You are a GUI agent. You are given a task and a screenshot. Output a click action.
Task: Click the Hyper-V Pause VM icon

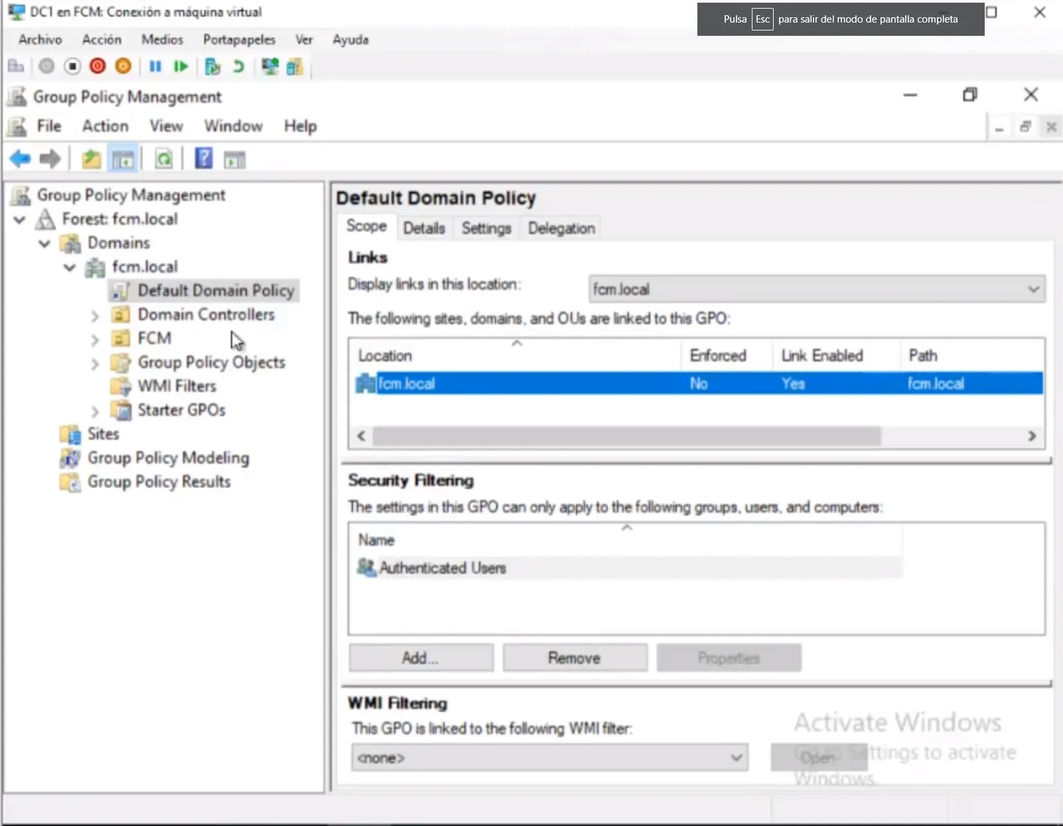(155, 66)
